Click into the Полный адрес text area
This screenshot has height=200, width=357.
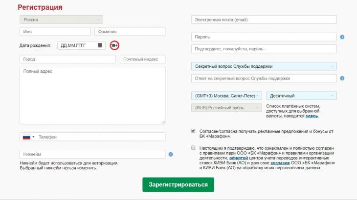point(92,95)
